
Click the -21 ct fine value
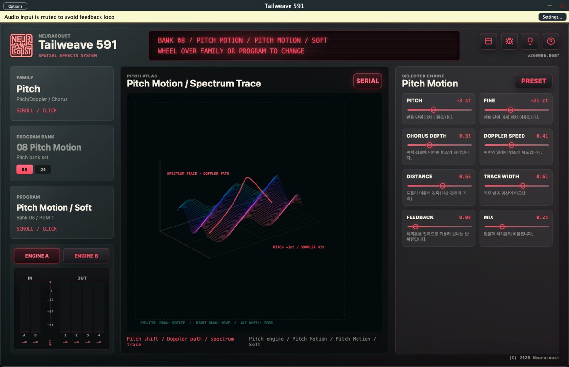pos(539,101)
